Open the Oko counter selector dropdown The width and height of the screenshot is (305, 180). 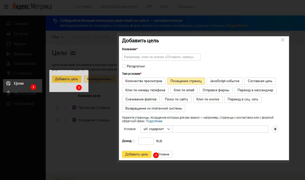(x=57, y=37)
